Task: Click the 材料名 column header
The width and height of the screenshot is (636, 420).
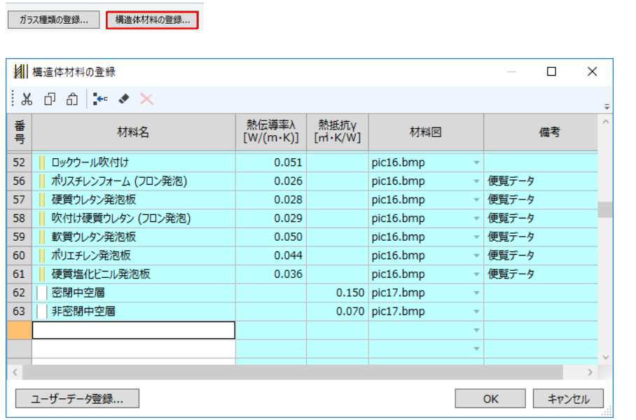Action: click(x=133, y=132)
